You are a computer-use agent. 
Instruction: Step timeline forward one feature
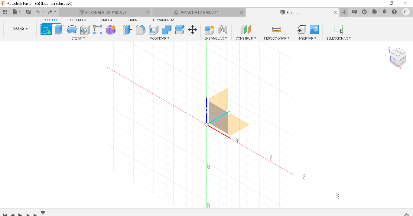tap(28, 215)
